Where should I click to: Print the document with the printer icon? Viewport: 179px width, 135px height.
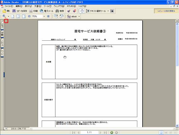pos(34,11)
